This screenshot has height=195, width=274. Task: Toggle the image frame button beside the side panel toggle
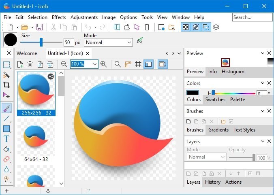coord(163,64)
